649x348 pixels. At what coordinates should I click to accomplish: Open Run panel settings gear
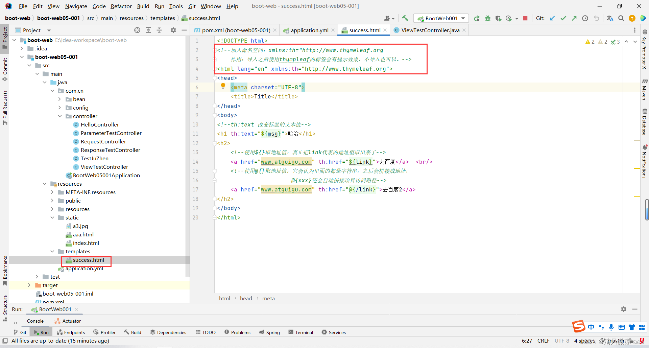coord(624,309)
